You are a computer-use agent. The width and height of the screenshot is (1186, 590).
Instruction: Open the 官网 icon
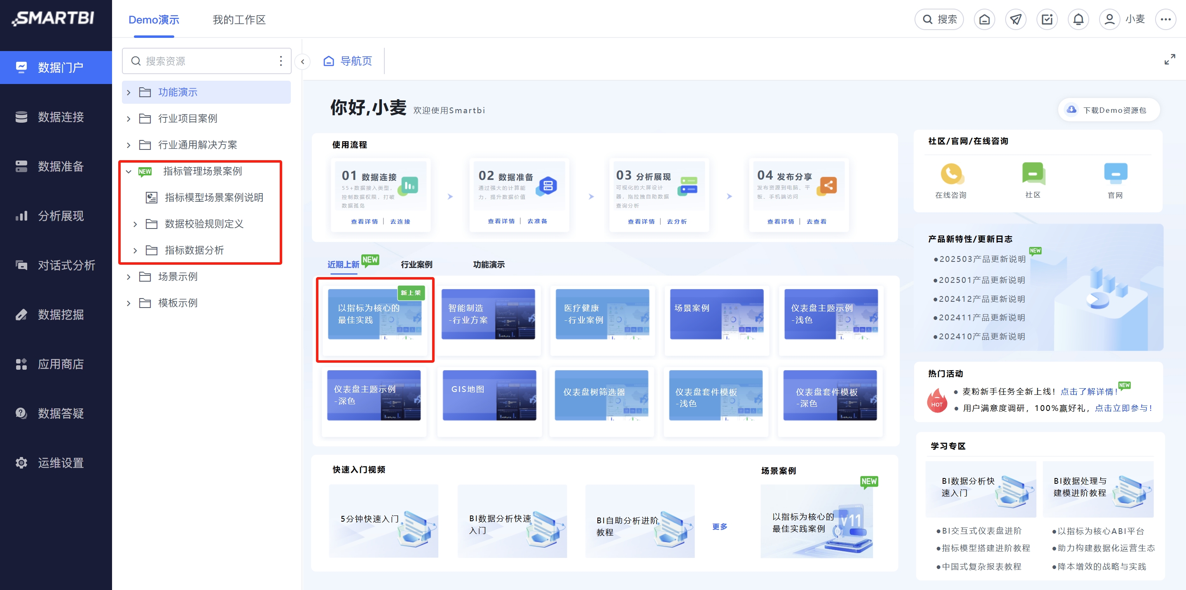click(x=1115, y=174)
